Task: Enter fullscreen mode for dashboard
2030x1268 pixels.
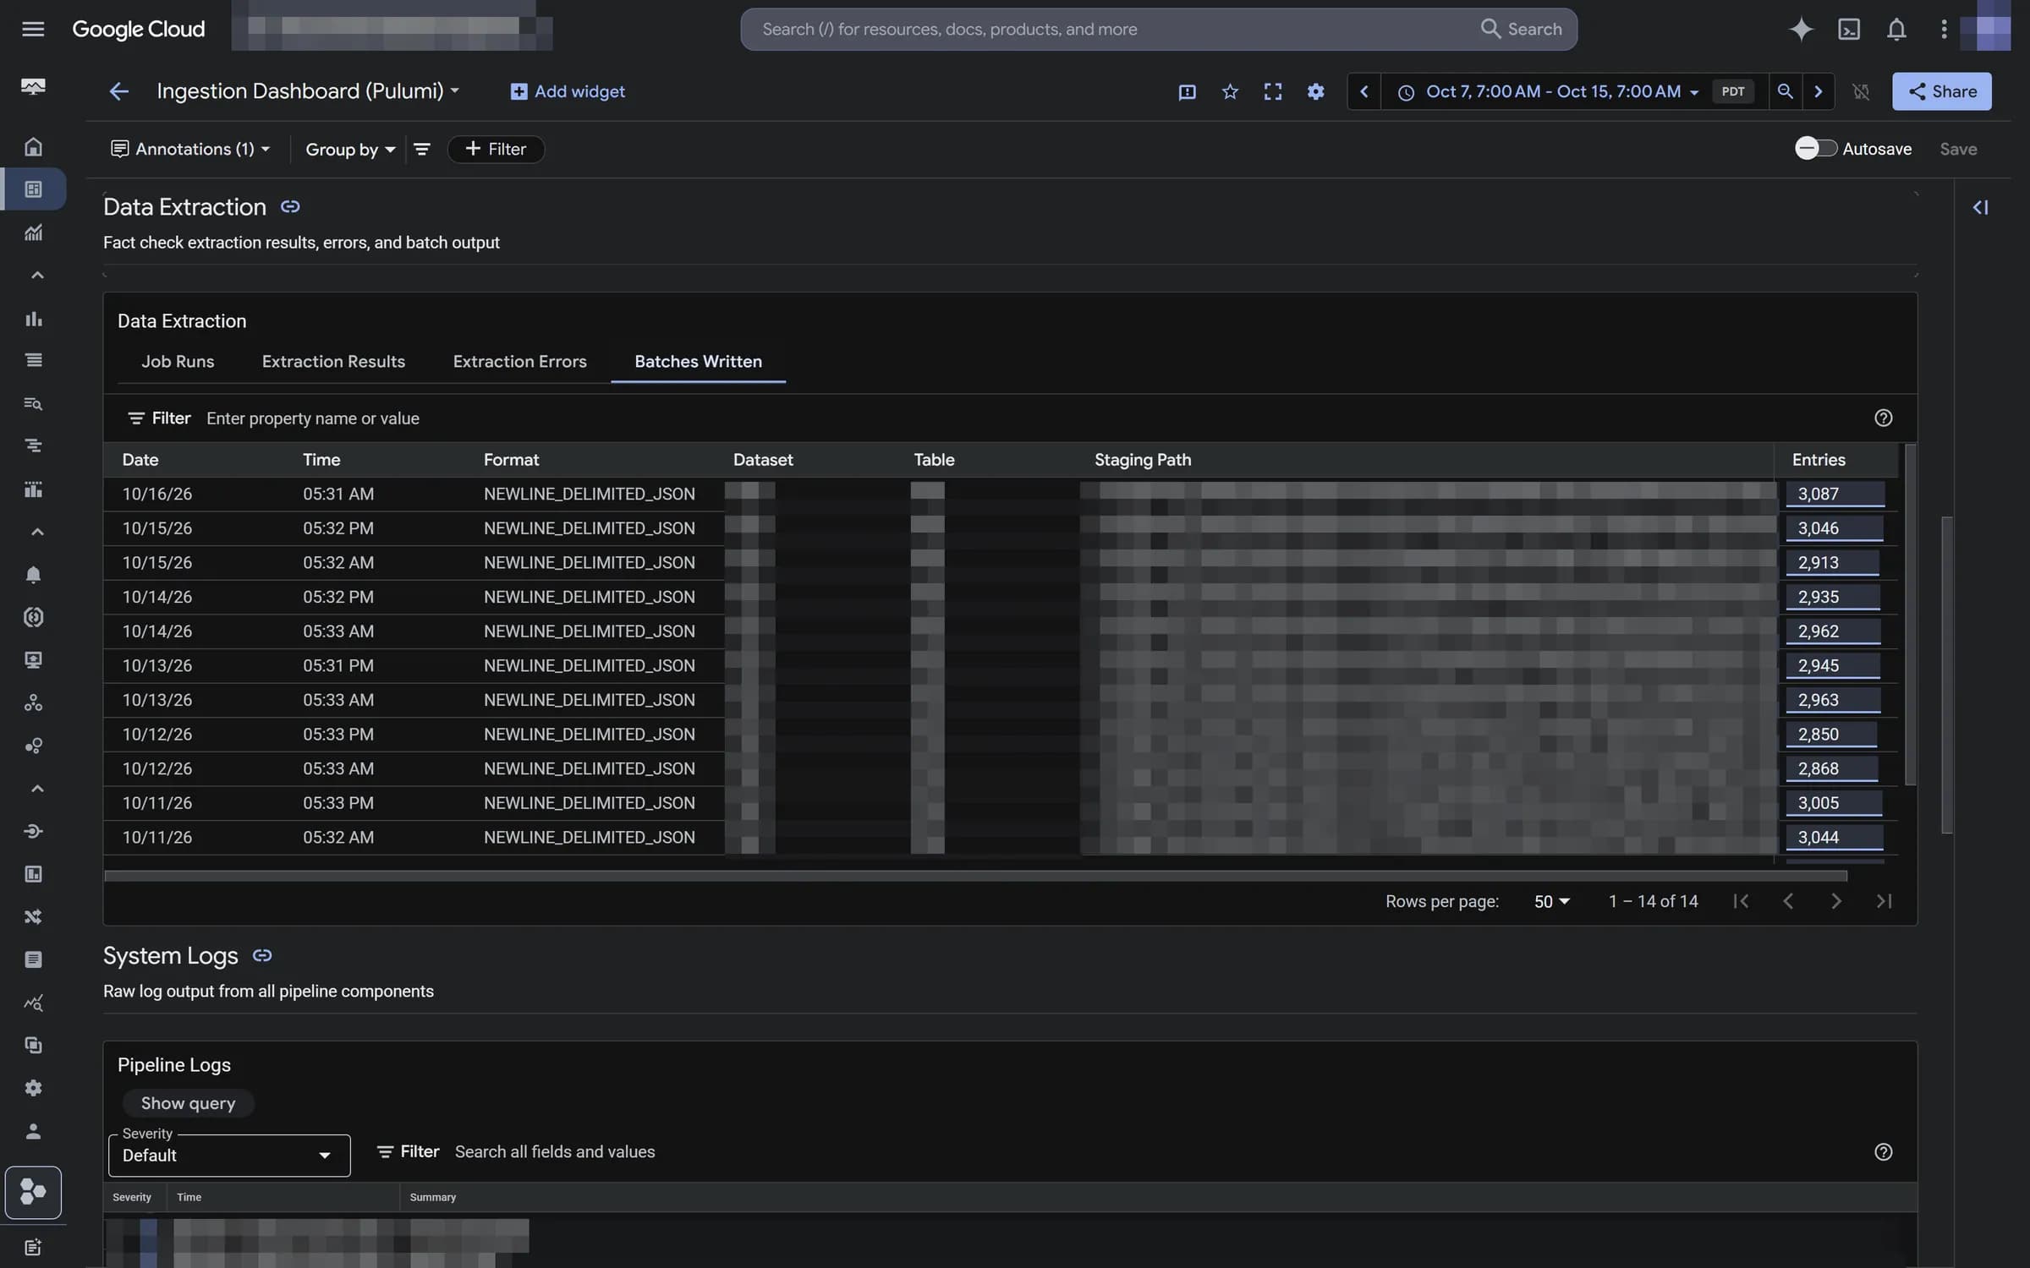Action: pyautogui.click(x=1272, y=91)
